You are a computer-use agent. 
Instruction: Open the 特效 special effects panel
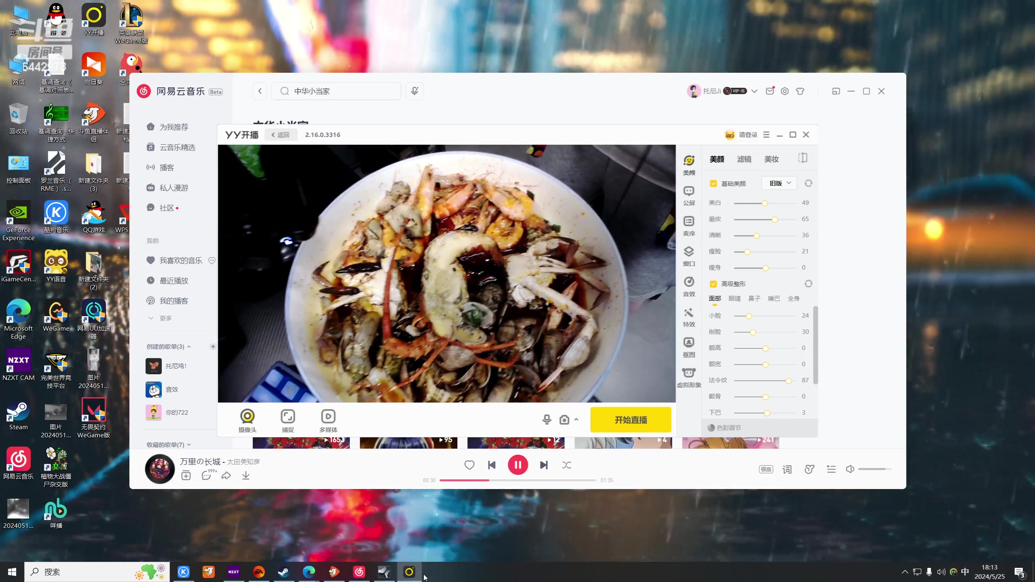point(689,317)
